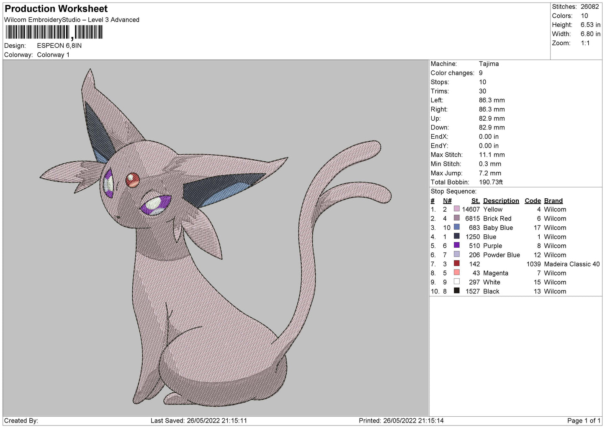Click the Powder Blue thread swatch

[457, 254]
